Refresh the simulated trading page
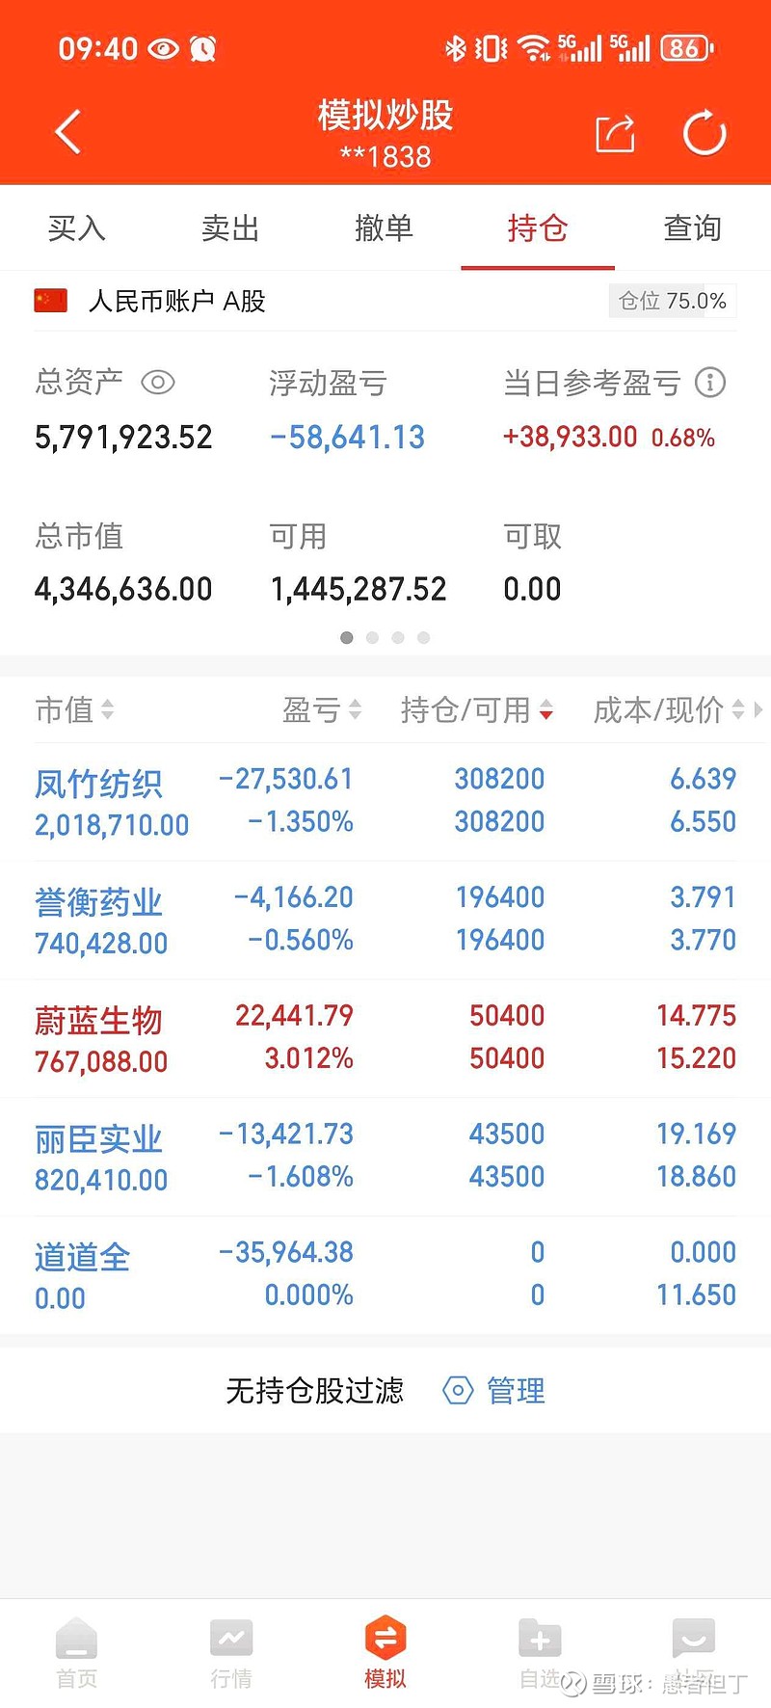771x1708 pixels. [x=705, y=133]
